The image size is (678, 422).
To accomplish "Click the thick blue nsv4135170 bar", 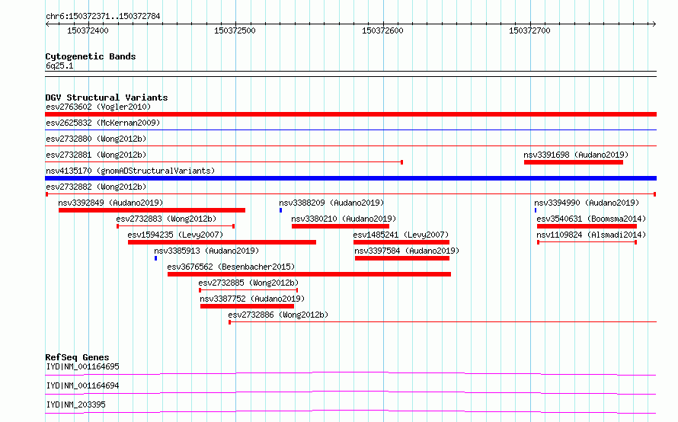I will pyautogui.click(x=350, y=178).
